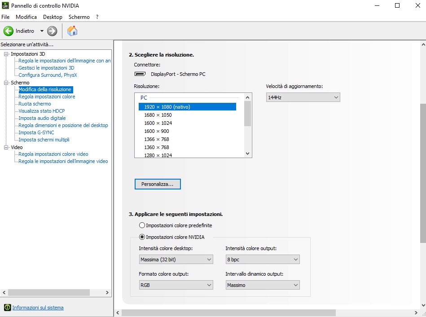
Task: Click the Informazioni sul sistema link
Action: [x=38, y=308]
